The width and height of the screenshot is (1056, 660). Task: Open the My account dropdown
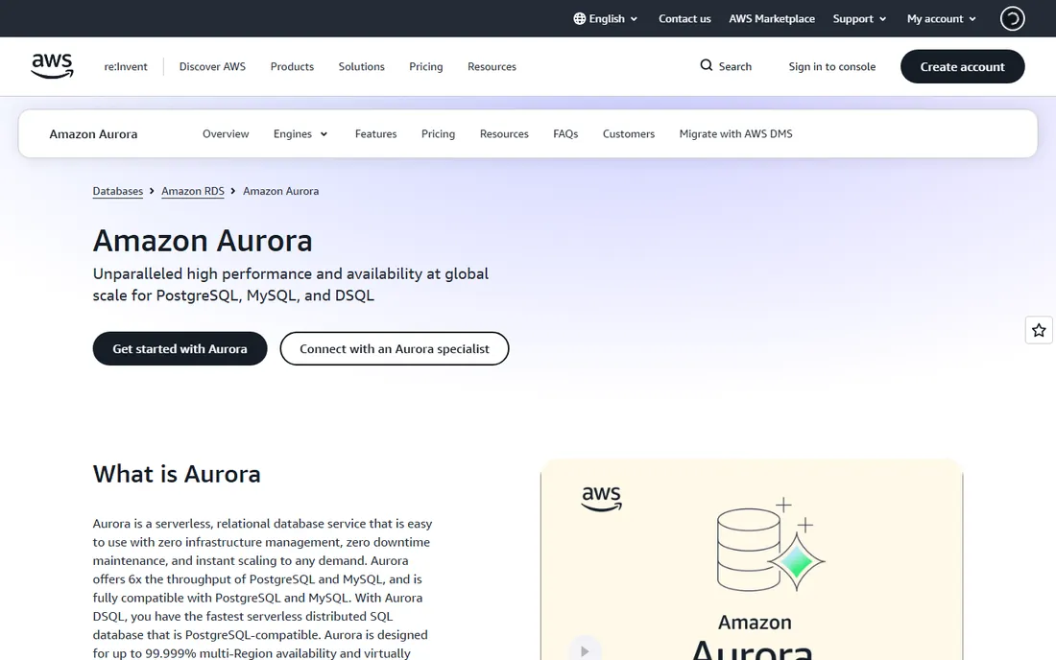pos(941,19)
